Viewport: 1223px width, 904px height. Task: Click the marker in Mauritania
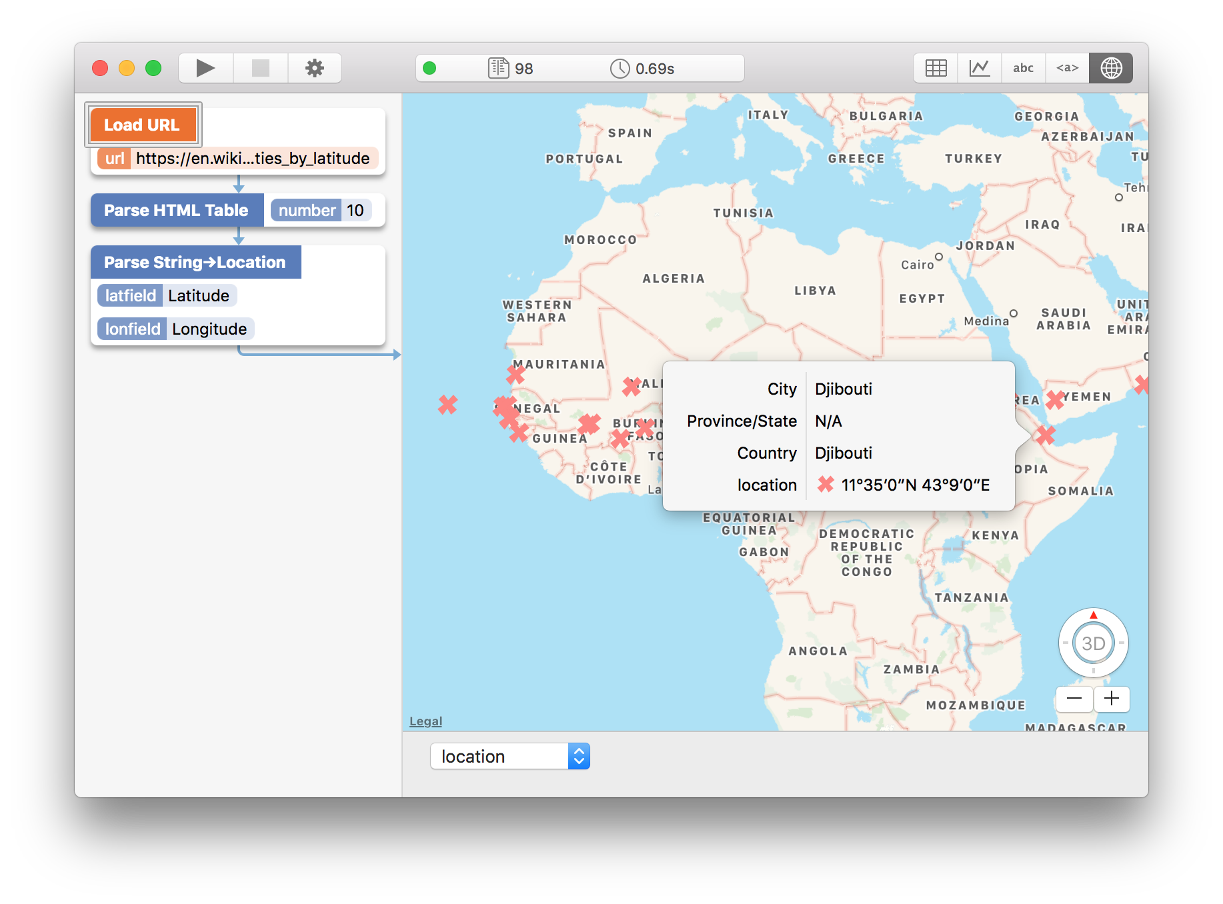click(515, 374)
